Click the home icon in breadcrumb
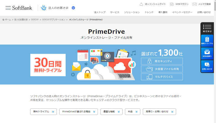Screen dimensions: 216x123 click(x=3, y=20)
